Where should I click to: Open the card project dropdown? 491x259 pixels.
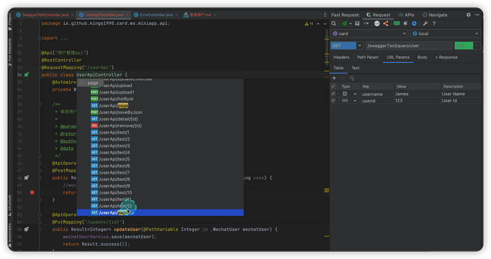click(369, 34)
